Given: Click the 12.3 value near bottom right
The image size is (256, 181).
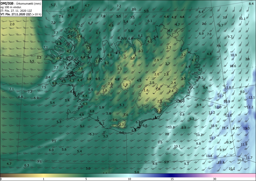Looking at the screenshot, I should point(221,162).
